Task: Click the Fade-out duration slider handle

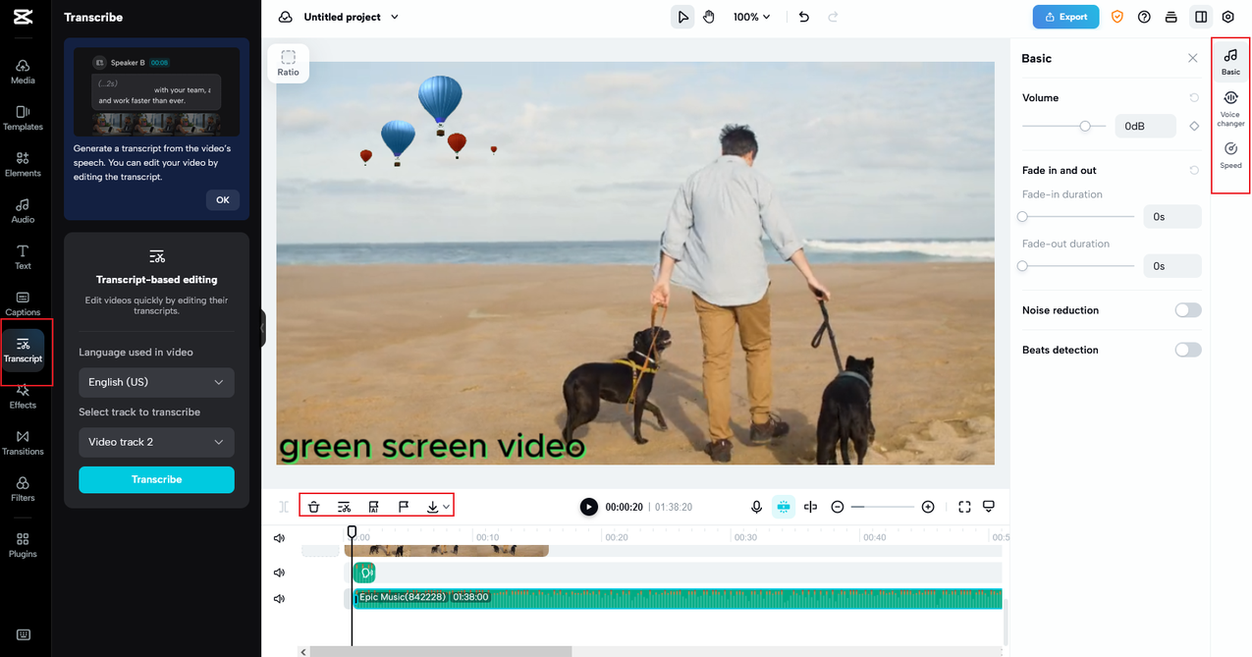Action: pyautogui.click(x=1022, y=265)
